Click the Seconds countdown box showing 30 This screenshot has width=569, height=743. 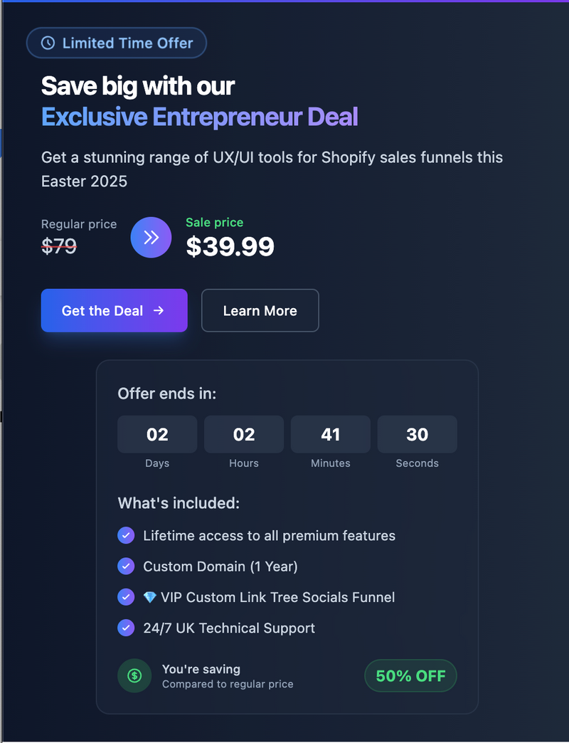(x=417, y=435)
